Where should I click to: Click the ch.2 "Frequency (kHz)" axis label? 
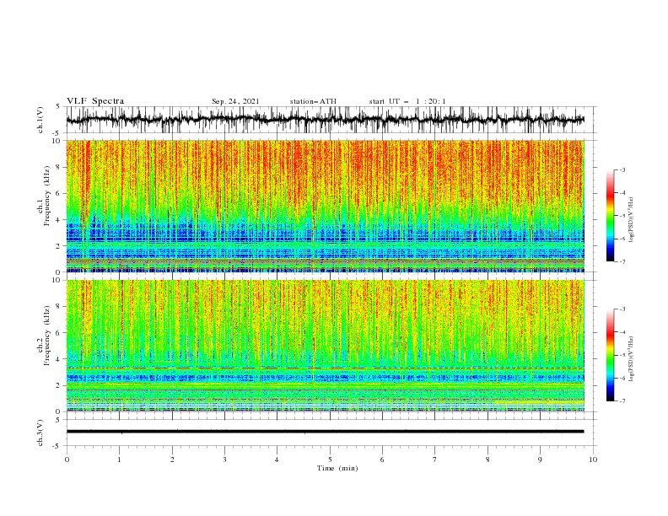46,336
